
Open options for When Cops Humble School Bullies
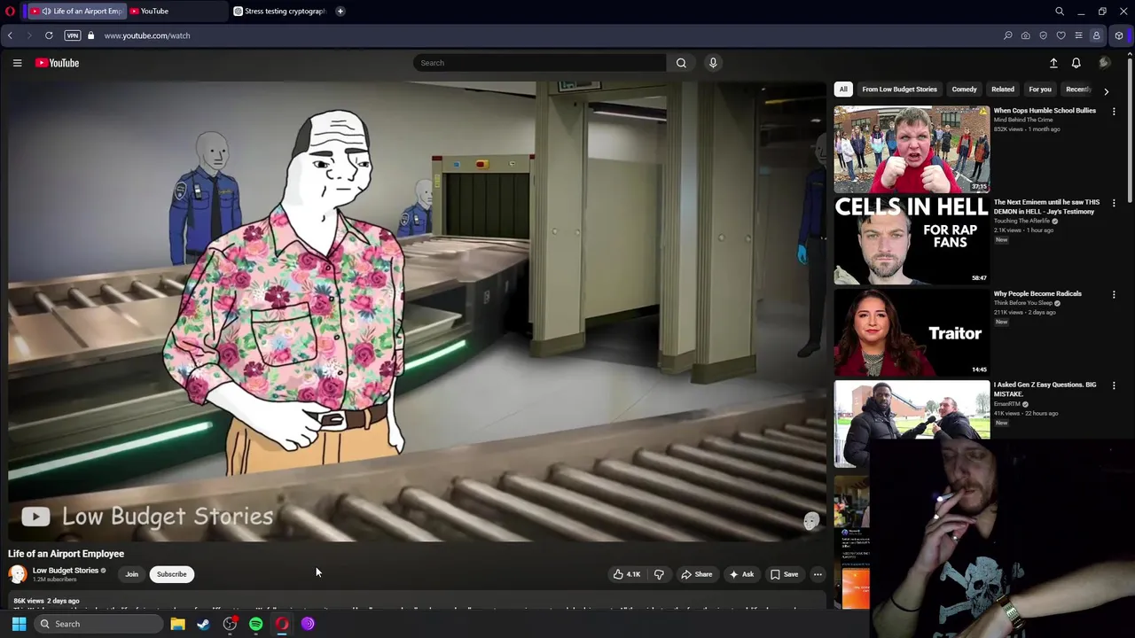coord(1114,112)
